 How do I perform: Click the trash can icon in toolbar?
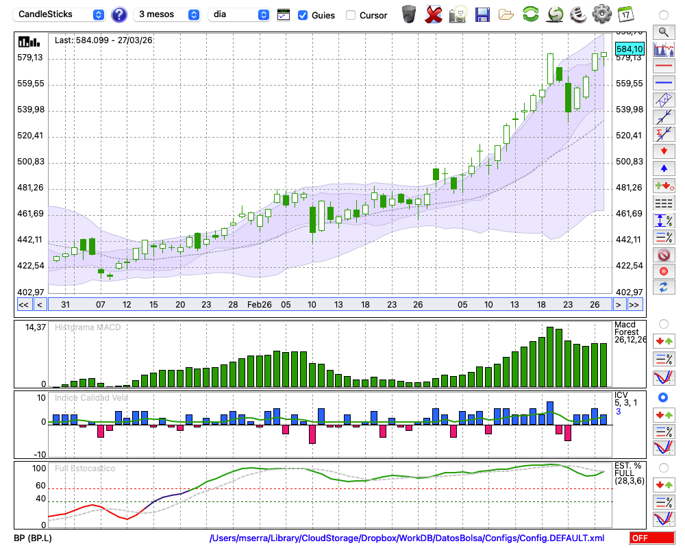[x=409, y=14]
